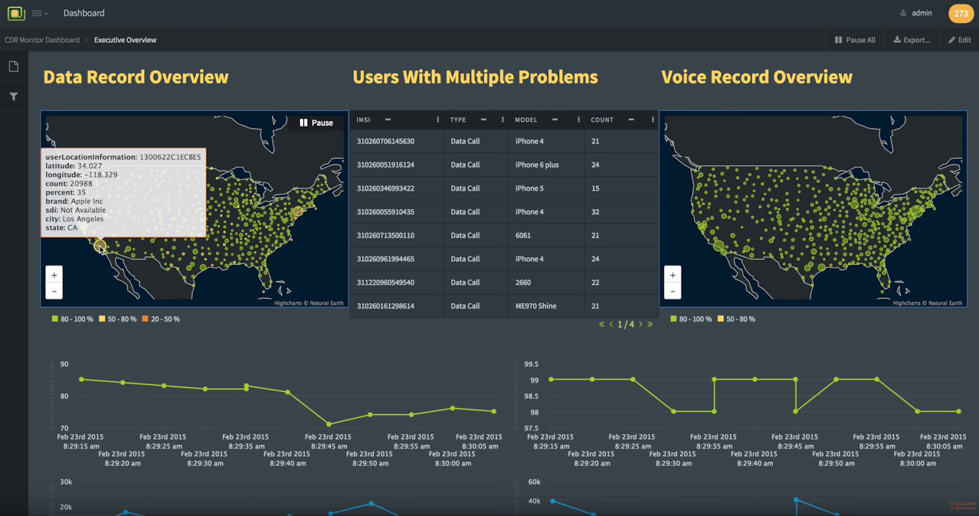Jump to first page of table
The height and width of the screenshot is (516, 979).
pyautogui.click(x=601, y=325)
